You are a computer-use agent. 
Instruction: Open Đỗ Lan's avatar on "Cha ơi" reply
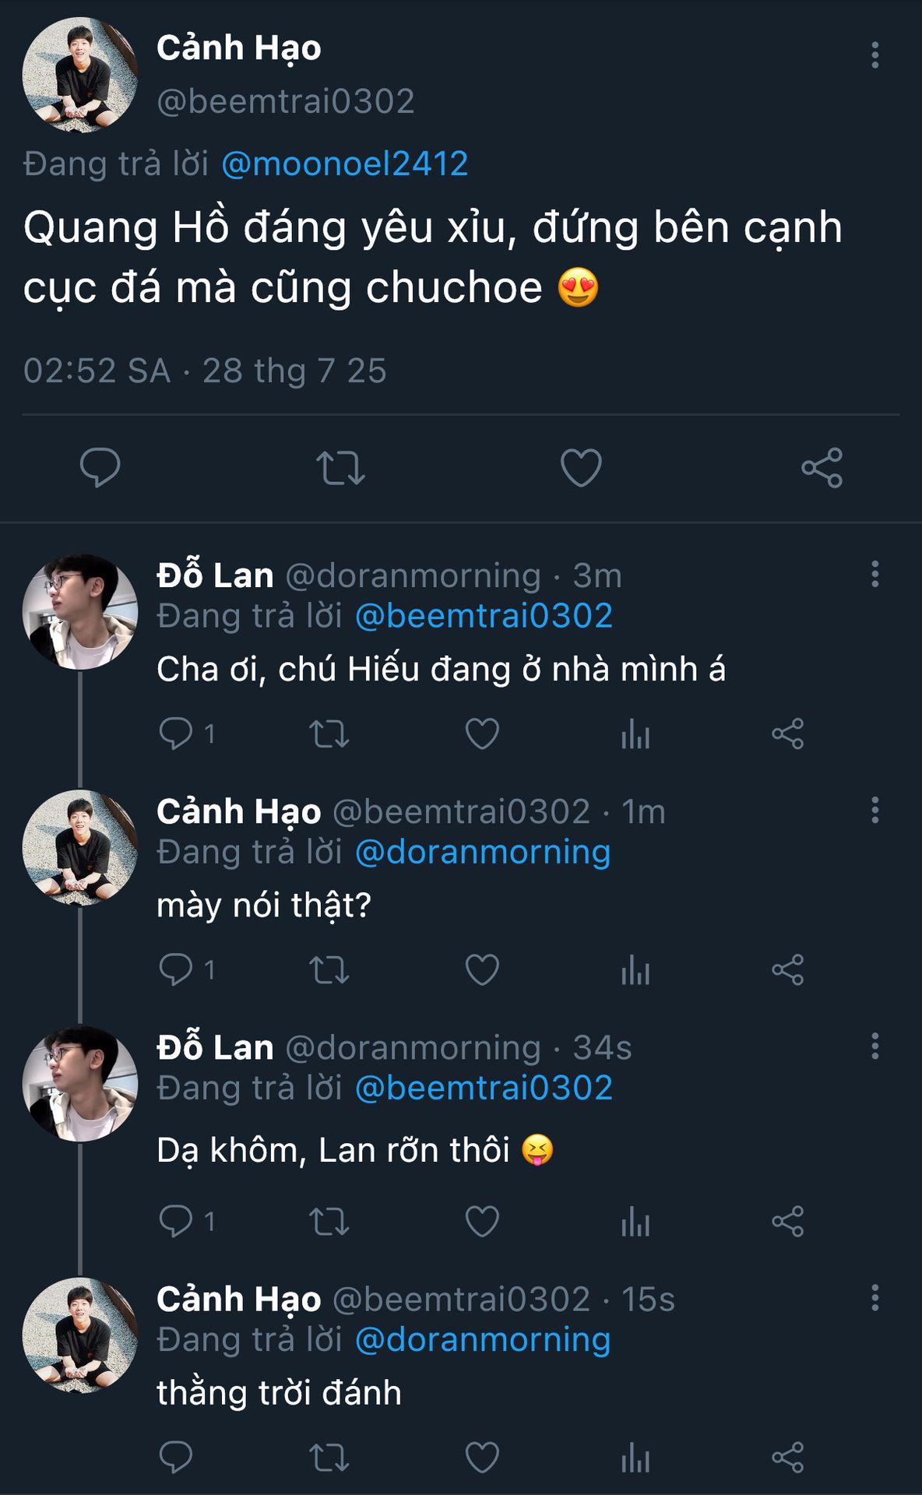click(80, 612)
